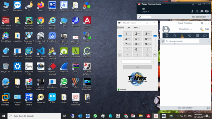Select the Contacts person icon in Avaya Workplace

(x=182, y=35)
